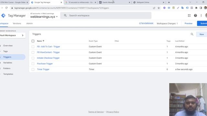Image resolution: width=207 pixels, height=116 pixels.
Task: Switch to the Versions tab
Action: pyautogui.click(x=17, y=24)
